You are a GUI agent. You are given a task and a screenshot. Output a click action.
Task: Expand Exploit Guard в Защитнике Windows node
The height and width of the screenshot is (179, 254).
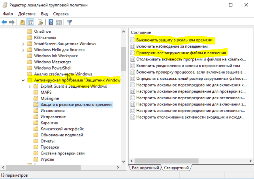tap(30, 87)
